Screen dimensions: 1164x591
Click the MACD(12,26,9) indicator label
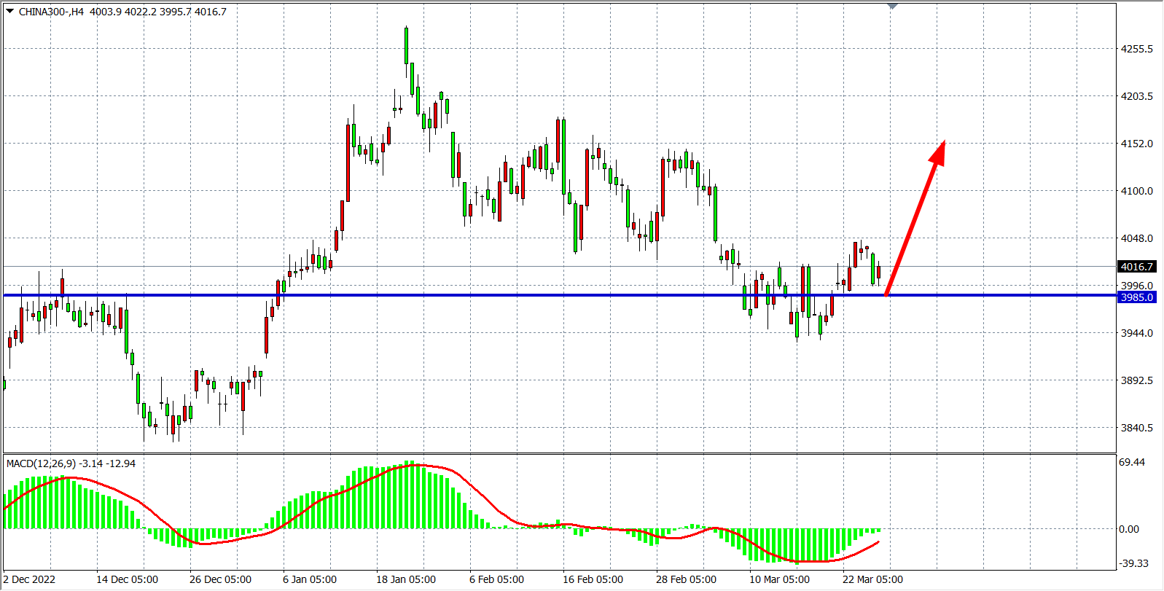[x=42, y=463]
